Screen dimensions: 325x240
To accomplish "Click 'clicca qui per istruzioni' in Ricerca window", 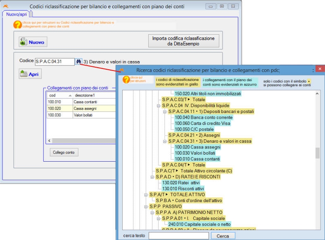I will tap(138, 79).
